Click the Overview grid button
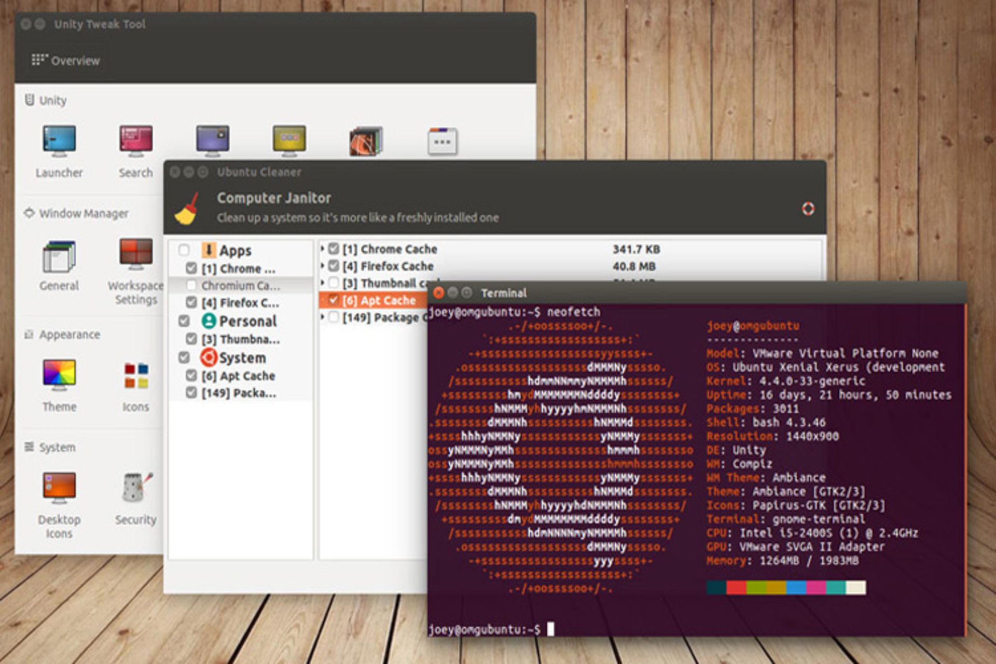Screen dimensions: 996x664 pos(65,60)
